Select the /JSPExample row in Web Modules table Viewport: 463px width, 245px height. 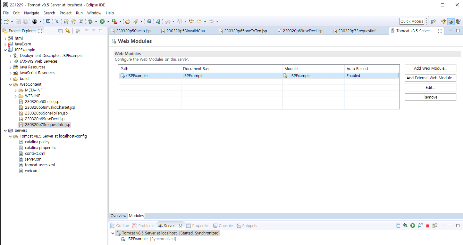pos(259,76)
